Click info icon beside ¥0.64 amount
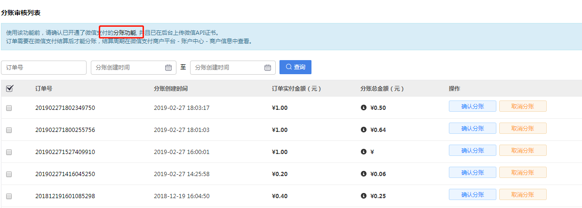Image resolution: width=582 pixels, height=208 pixels. 363,130
